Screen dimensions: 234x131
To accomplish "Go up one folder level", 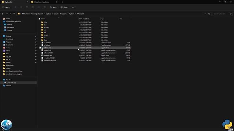I will click(14, 14).
